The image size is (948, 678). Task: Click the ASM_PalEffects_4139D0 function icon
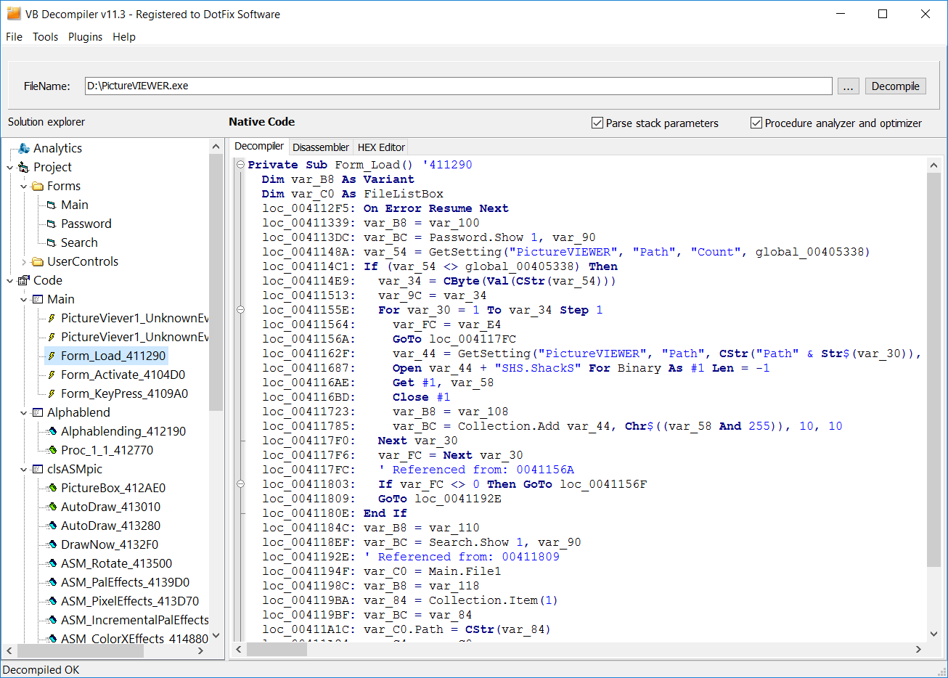click(52, 582)
